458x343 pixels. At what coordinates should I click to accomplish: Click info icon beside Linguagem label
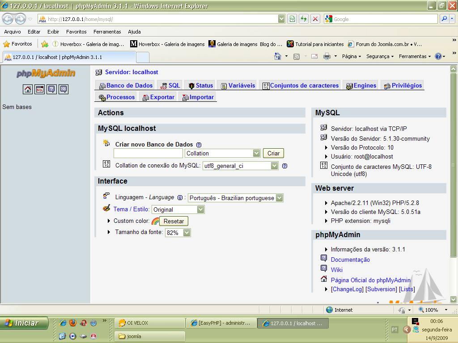click(180, 197)
